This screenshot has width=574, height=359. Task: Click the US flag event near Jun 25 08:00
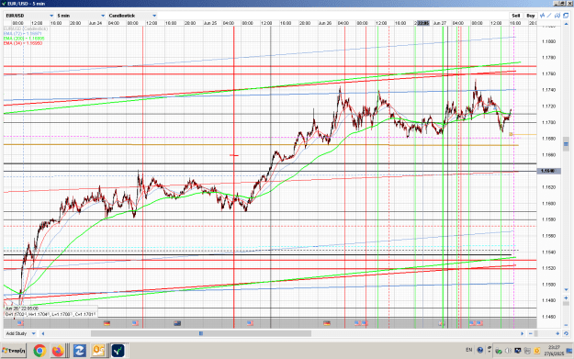click(250, 323)
